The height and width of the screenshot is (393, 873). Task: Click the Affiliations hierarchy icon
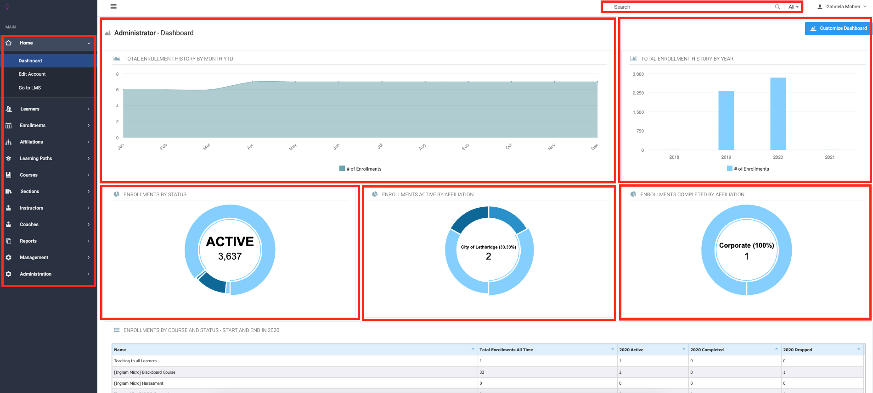click(x=9, y=142)
